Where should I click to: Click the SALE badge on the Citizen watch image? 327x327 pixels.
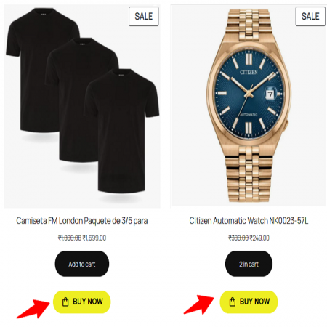(310, 16)
